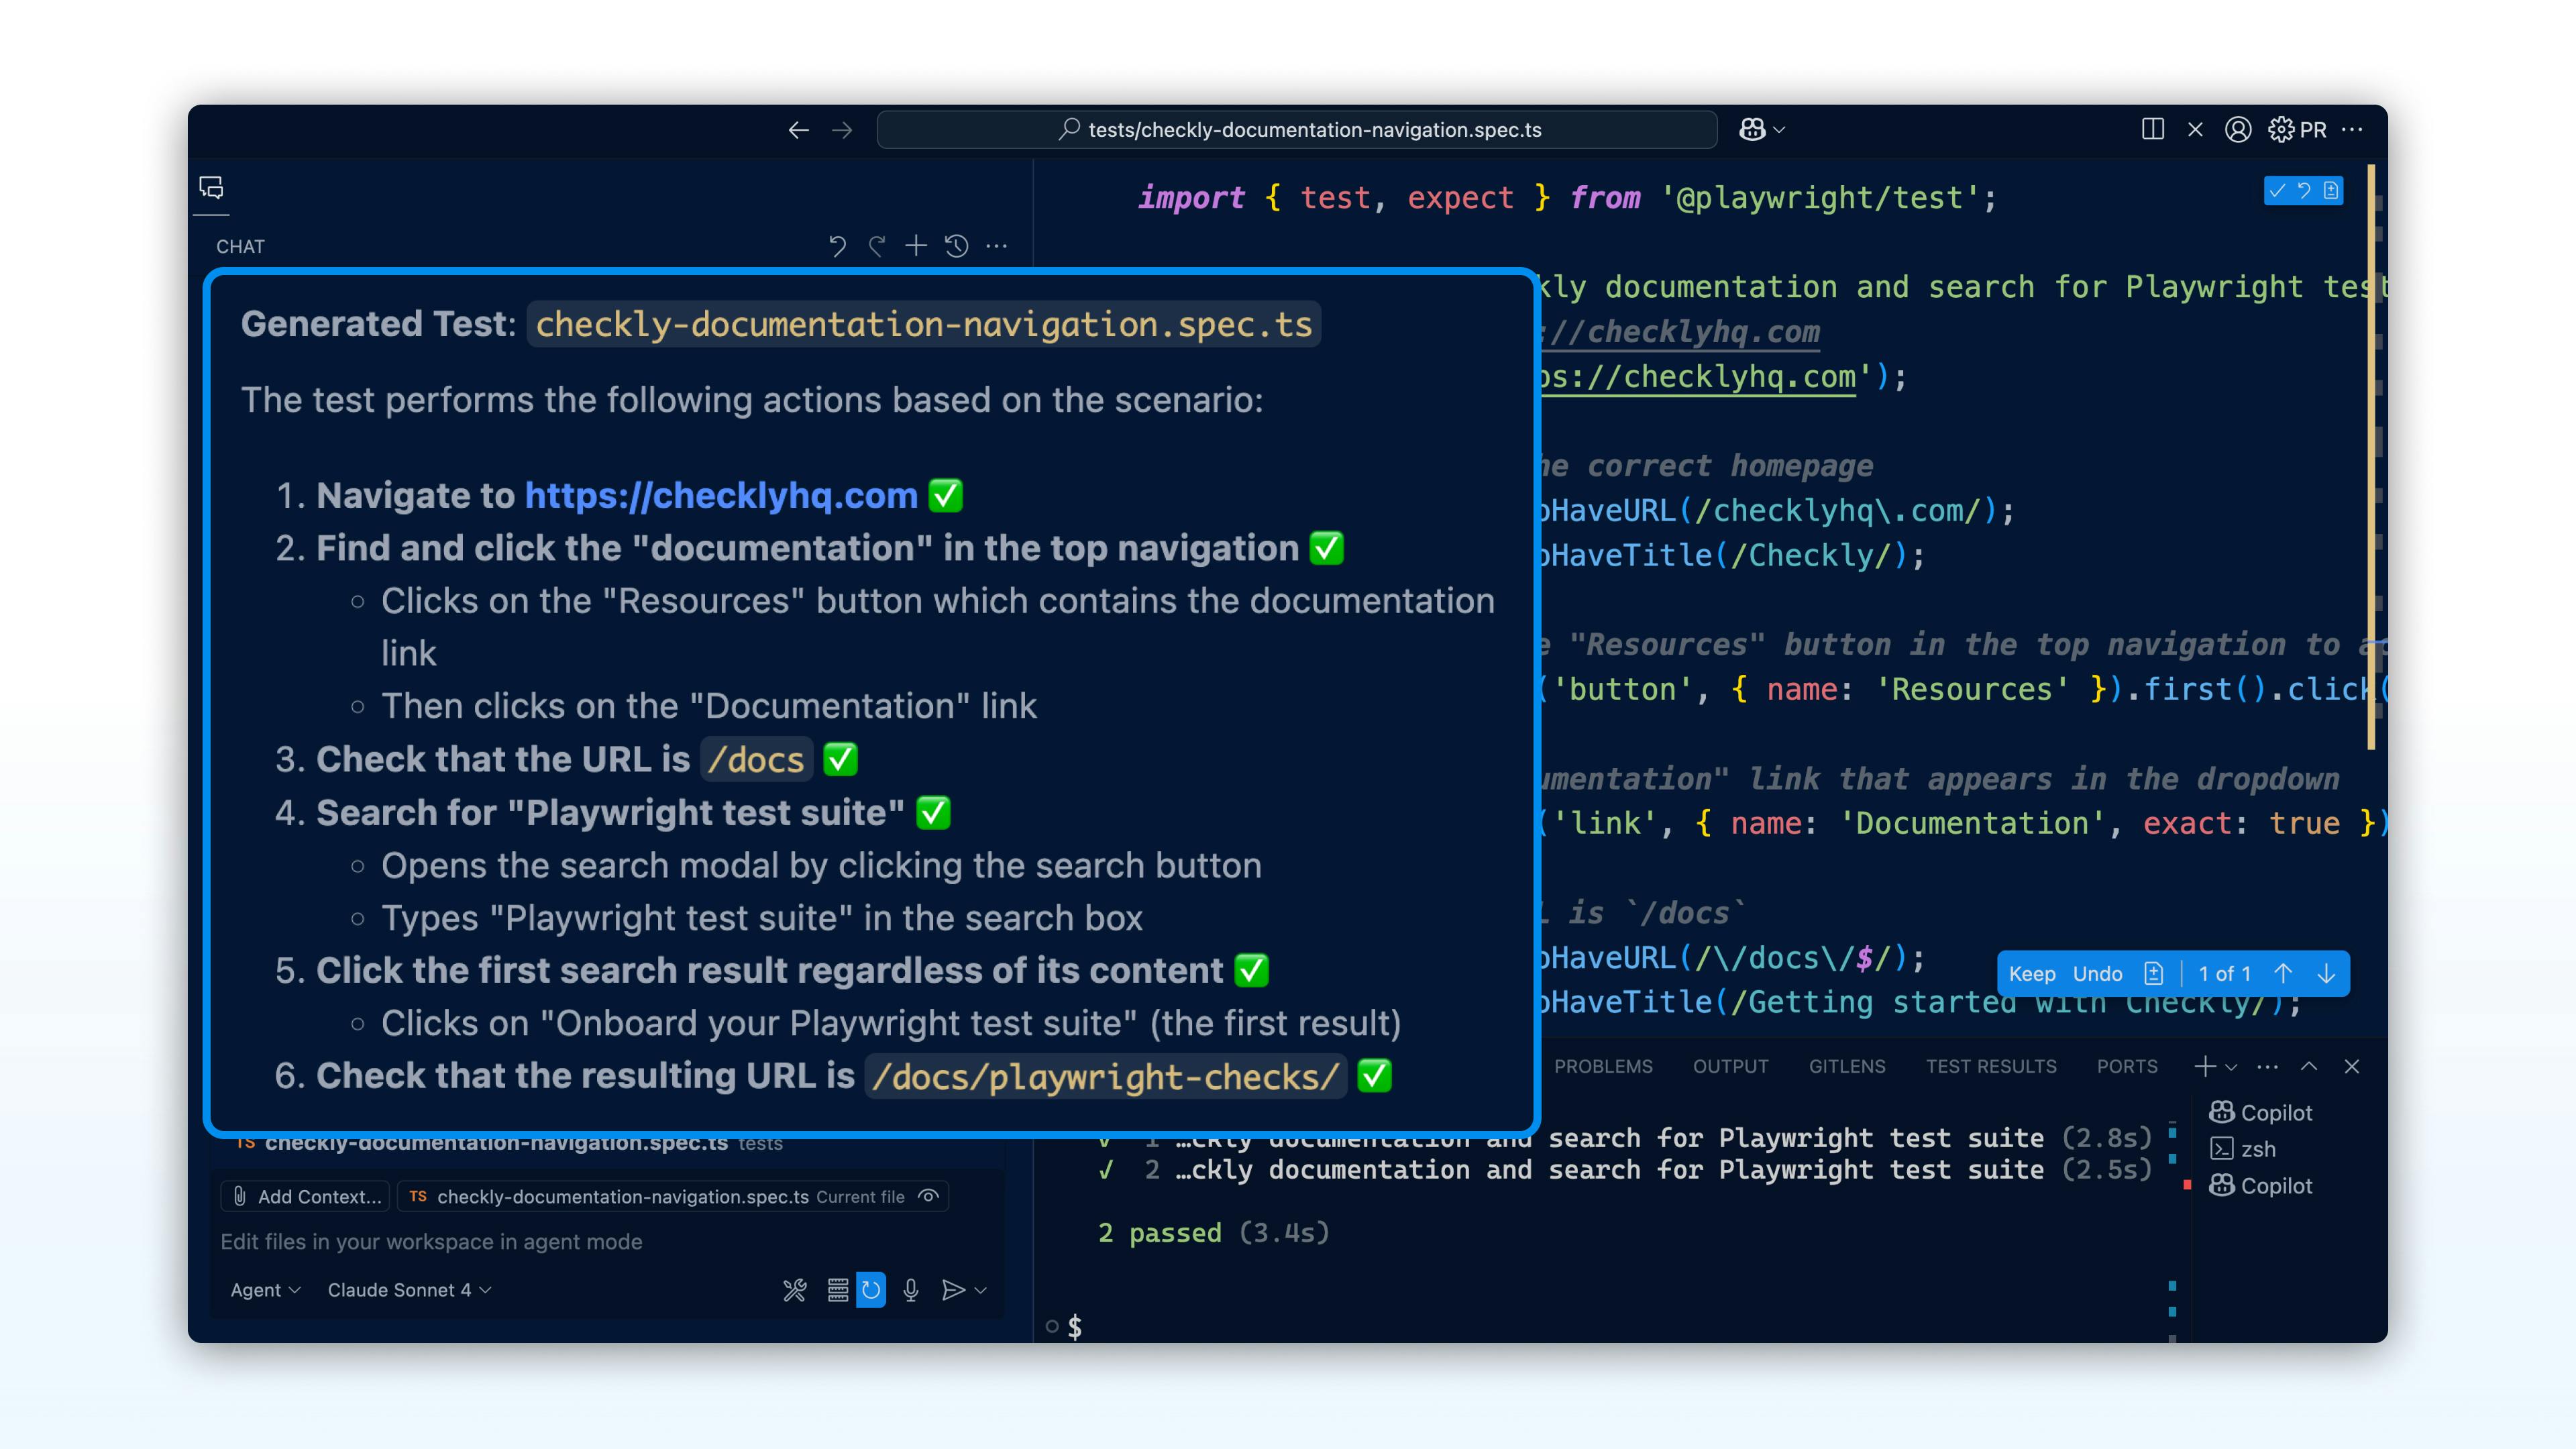Open the title bar more actions ellipsis
The image size is (2576, 1449).
(x=2352, y=130)
